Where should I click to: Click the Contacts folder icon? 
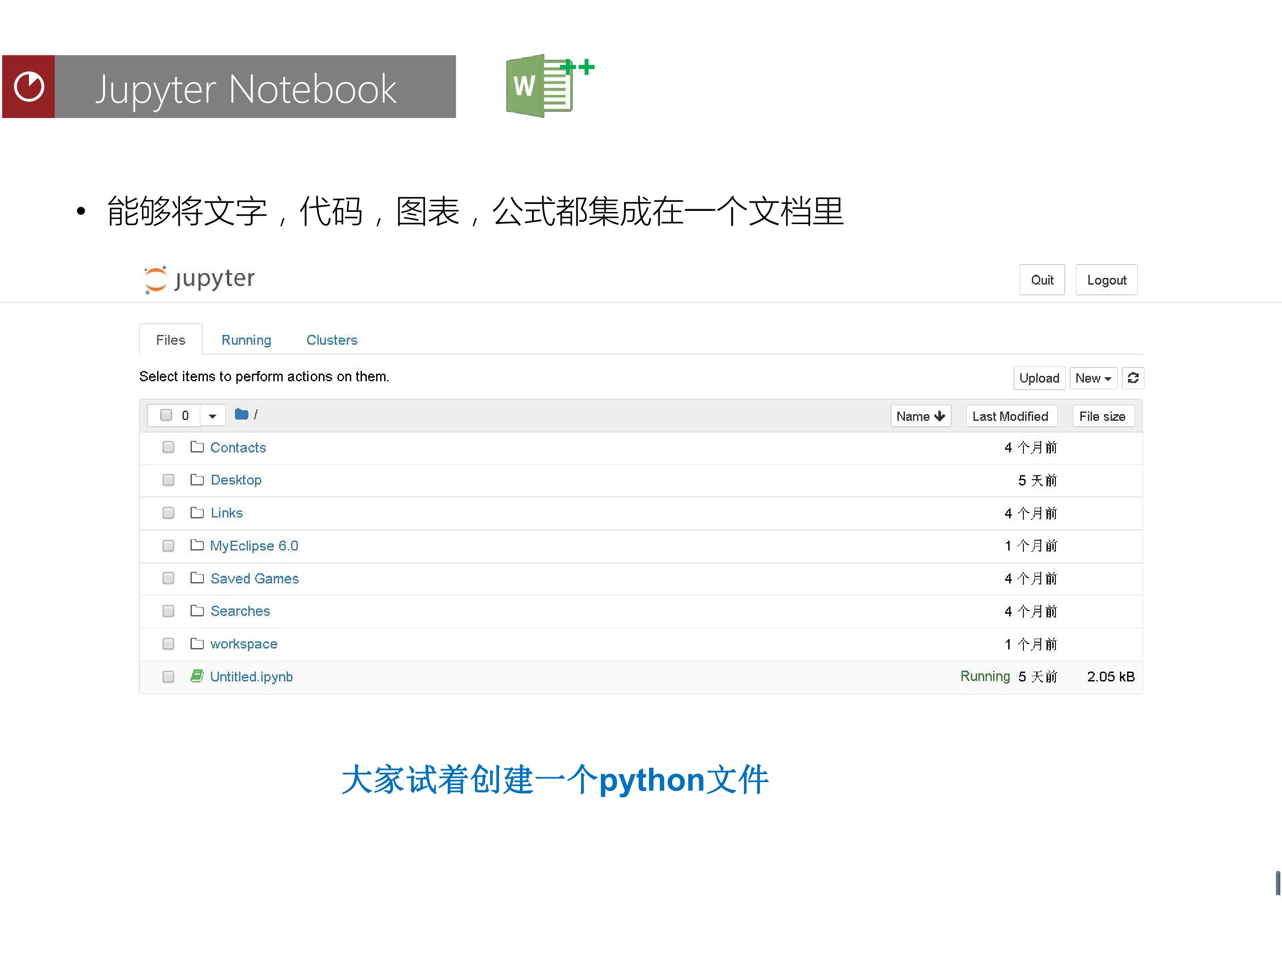(197, 447)
